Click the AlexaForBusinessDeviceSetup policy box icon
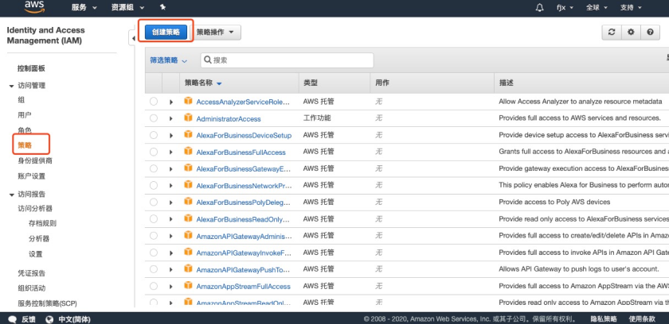This screenshot has width=669, height=324. (188, 134)
